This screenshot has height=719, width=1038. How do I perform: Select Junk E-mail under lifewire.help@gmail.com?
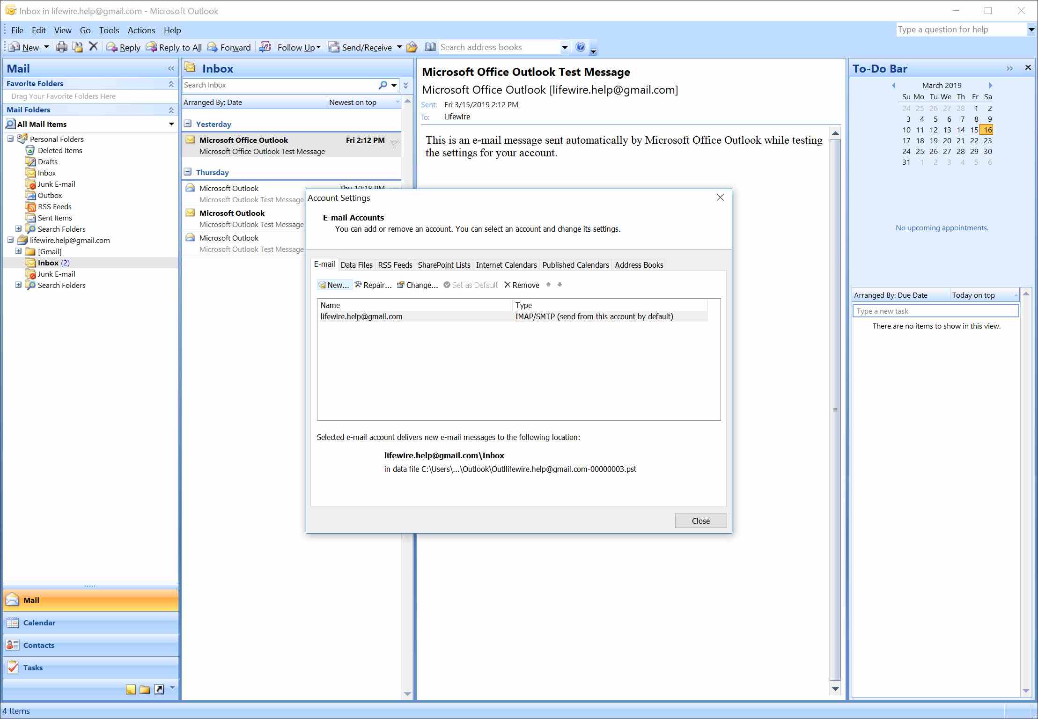coord(56,274)
